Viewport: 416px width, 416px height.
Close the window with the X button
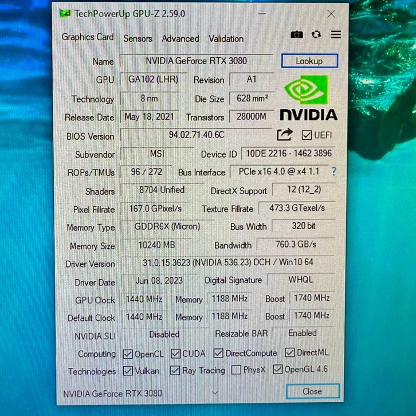click(x=331, y=14)
